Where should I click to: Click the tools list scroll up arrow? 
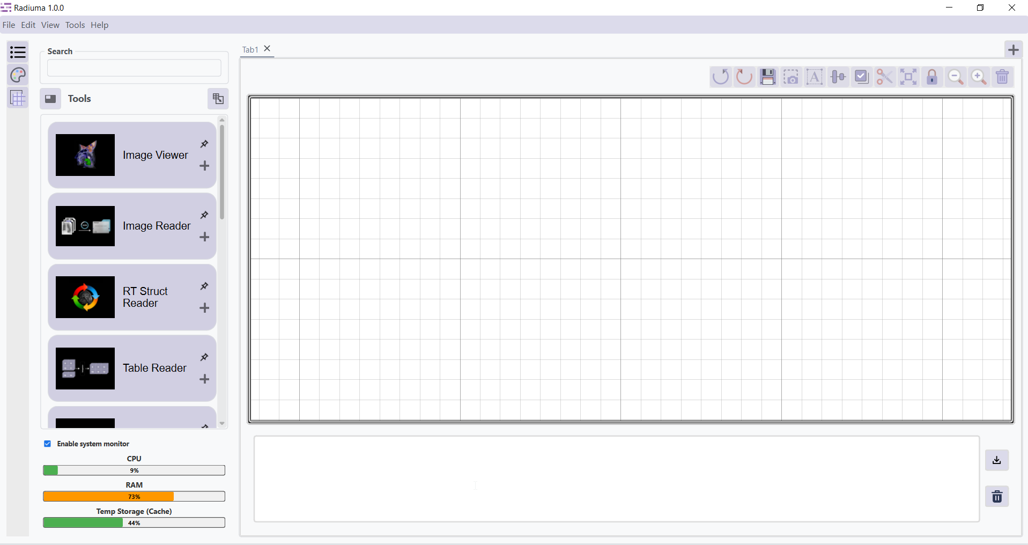point(222,120)
